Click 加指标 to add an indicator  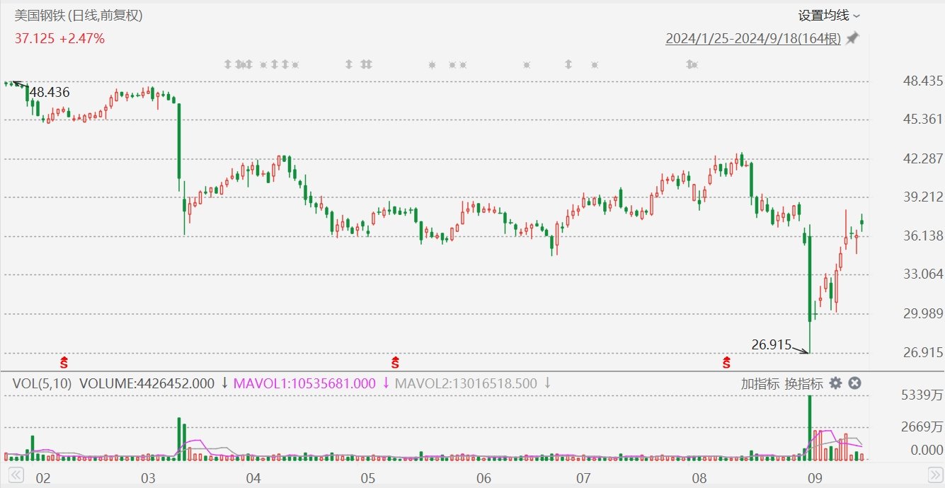pyautogui.click(x=760, y=384)
